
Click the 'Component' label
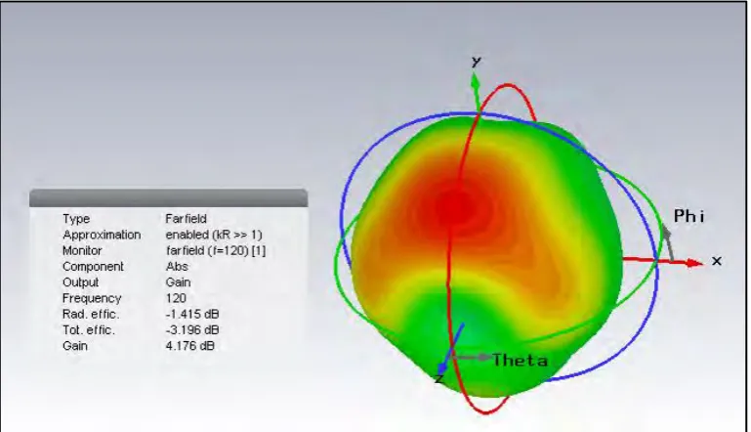(93, 266)
